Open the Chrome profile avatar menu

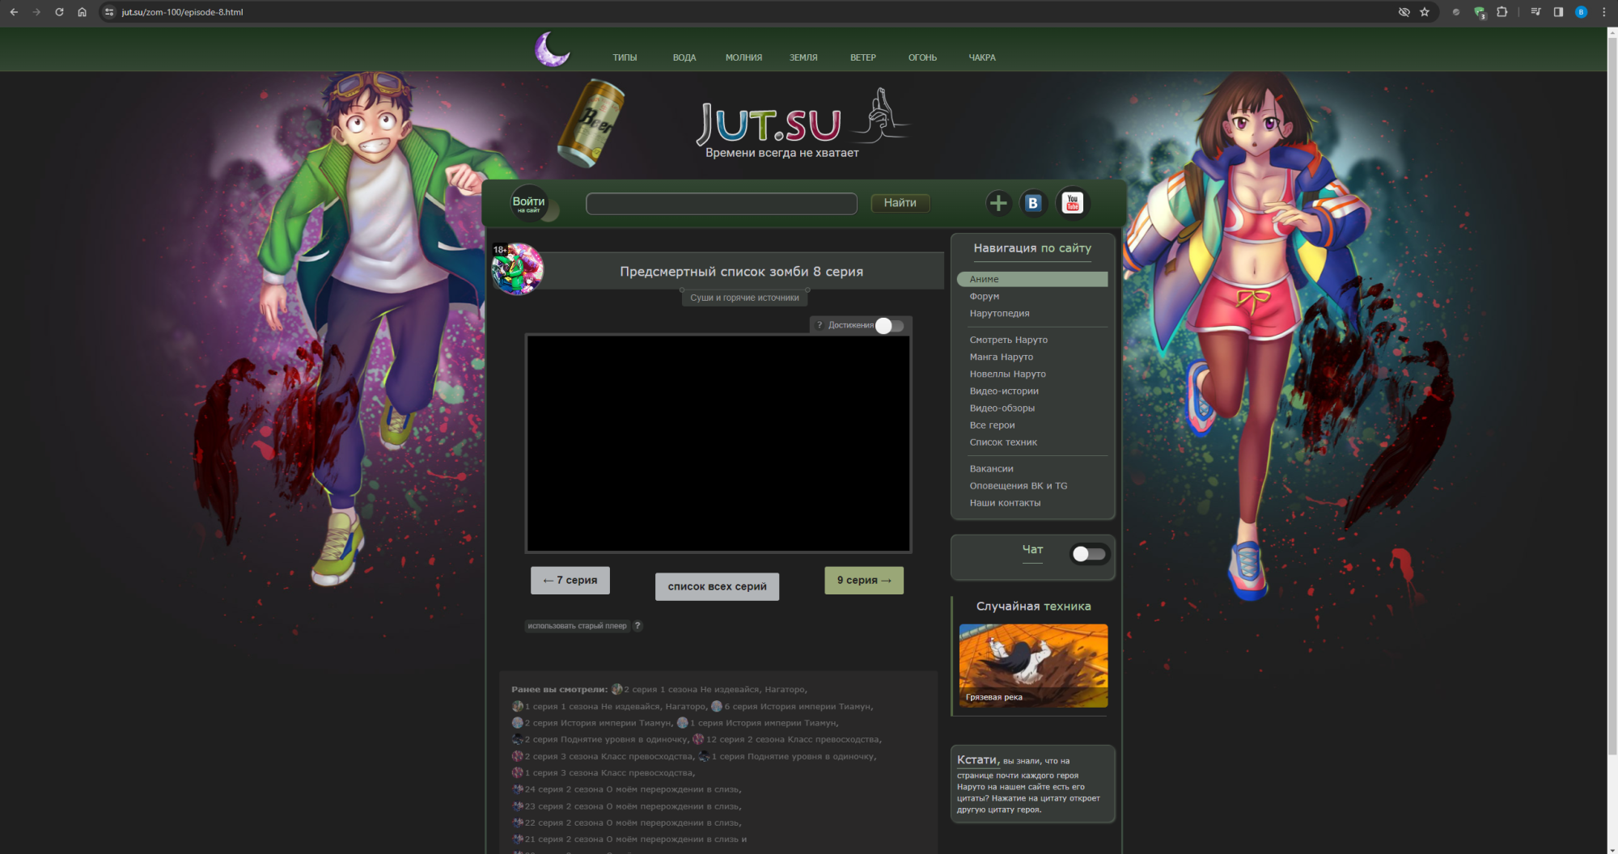[1581, 12]
